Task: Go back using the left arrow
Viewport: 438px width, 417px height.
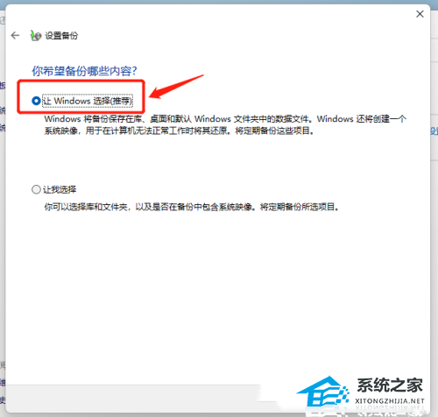Action: click(x=15, y=36)
